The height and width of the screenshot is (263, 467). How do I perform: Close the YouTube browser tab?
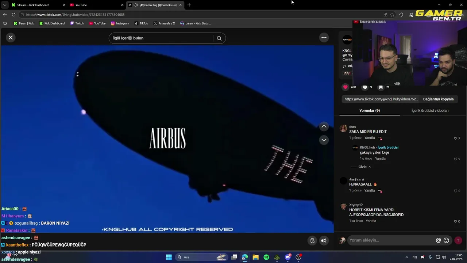point(122,5)
